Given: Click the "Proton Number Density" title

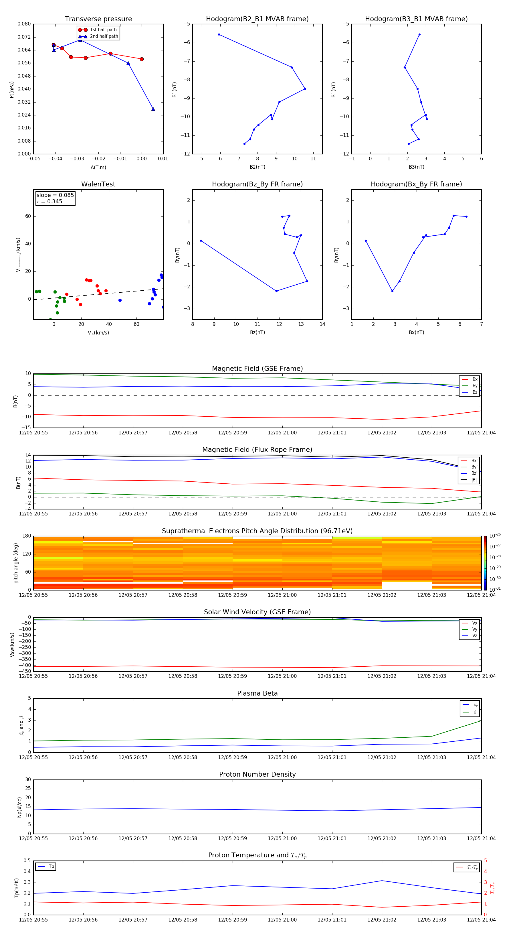Looking at the screenshot, I should pos(257,774).
